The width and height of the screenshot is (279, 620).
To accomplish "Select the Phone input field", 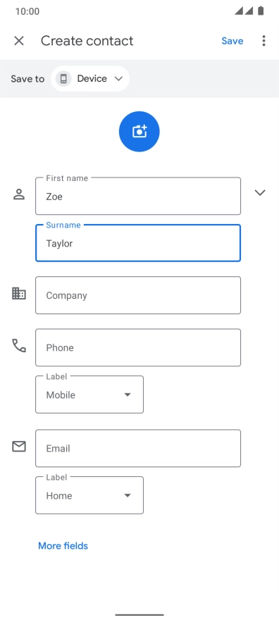I will (x=138, y=347).
